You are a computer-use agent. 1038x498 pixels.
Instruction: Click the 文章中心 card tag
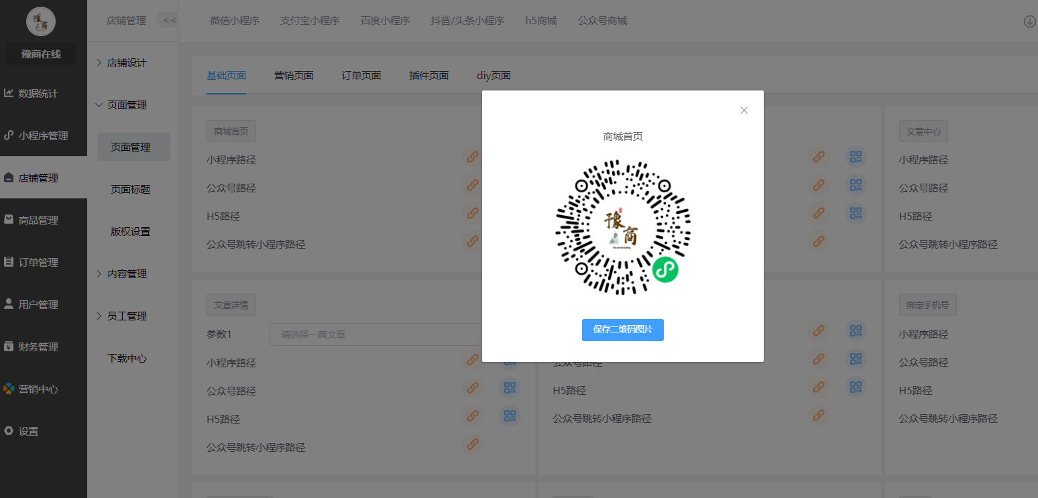pos(923,131)
